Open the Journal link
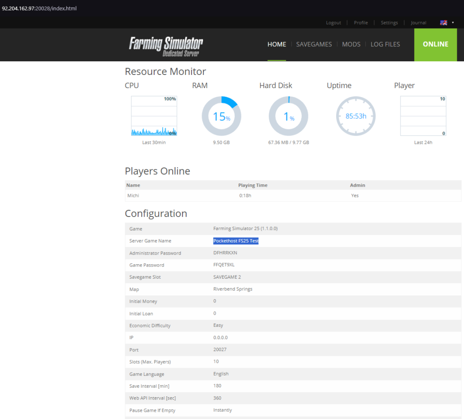Image resolution: width=464 pixels, height=419 pixels. coord(418,23)
